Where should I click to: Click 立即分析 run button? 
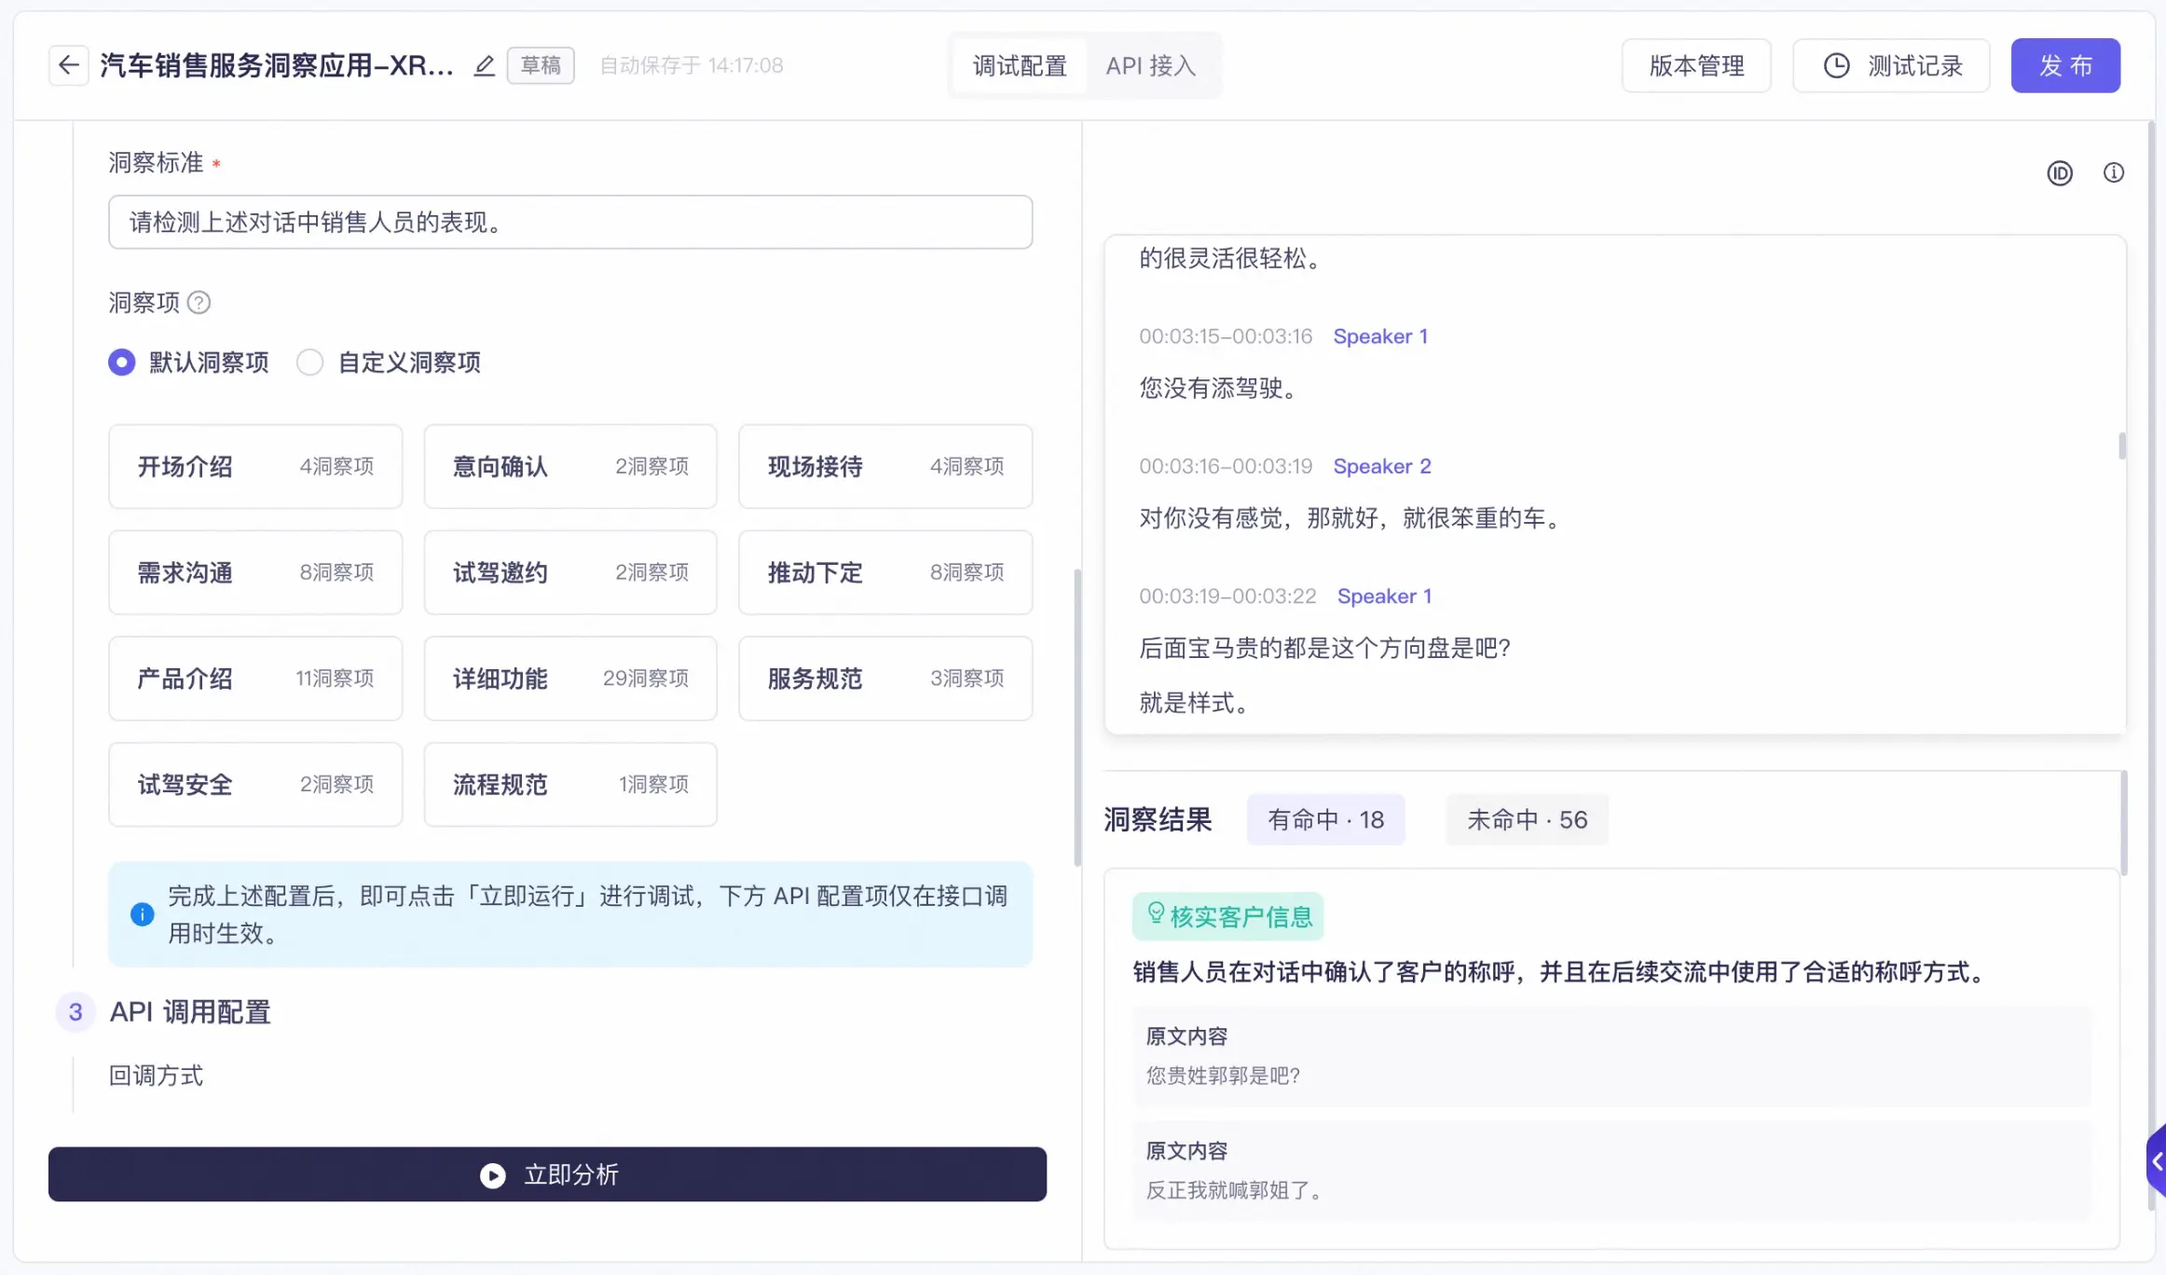(547, 1174)
